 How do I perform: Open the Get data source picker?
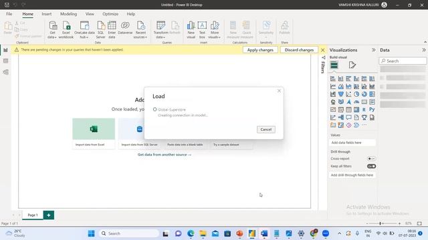point(52,30)
